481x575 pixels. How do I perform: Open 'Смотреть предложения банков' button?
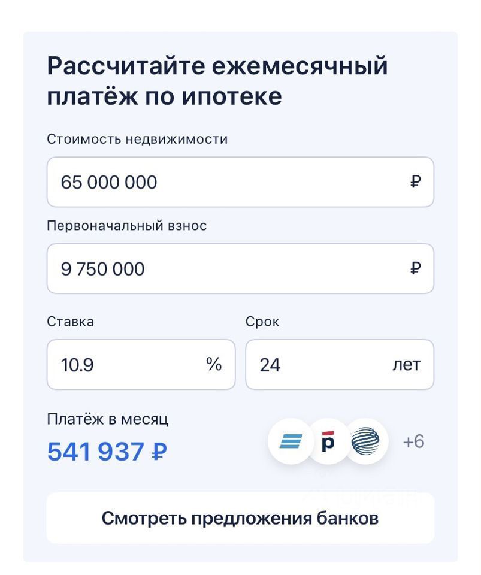(x=241, y=518)
